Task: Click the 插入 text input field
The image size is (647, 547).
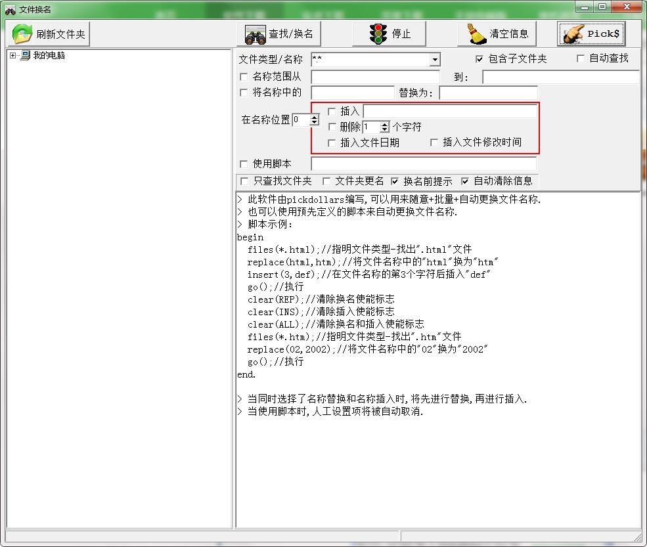Action: tap(450, 111)
